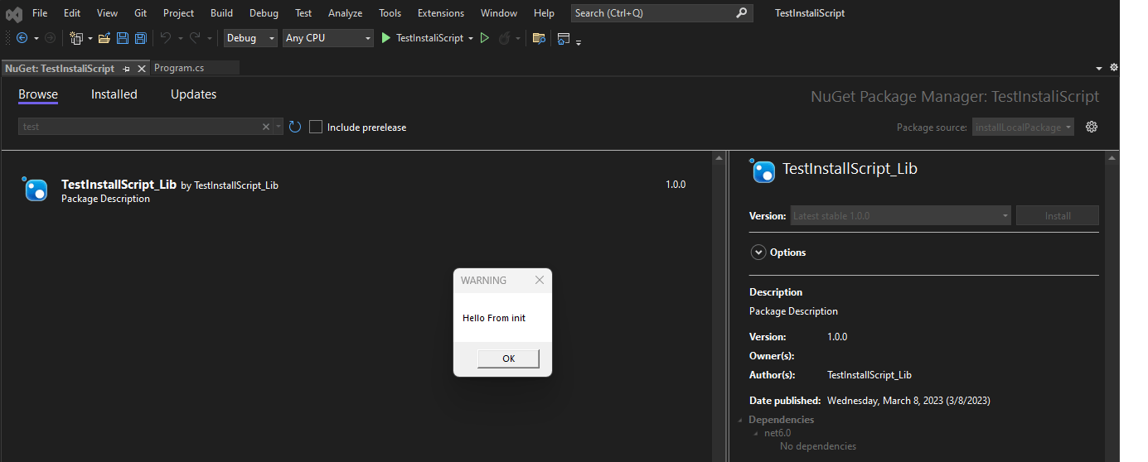Navigate backward with the back arrow icon
Screen dimensions: 1148x462
pyautogui.click(x=22, y=38)
